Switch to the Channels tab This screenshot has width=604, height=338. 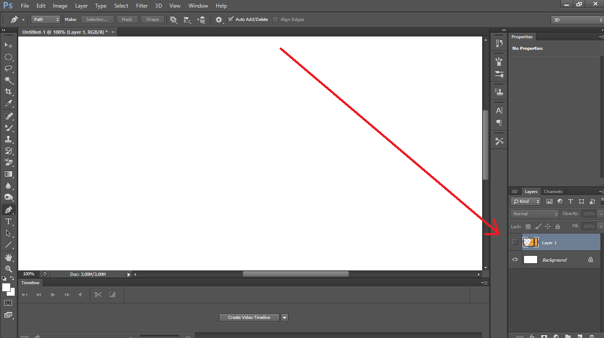(553, 192)
